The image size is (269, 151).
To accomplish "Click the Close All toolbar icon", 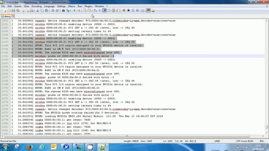I will [x=27, y=10].
